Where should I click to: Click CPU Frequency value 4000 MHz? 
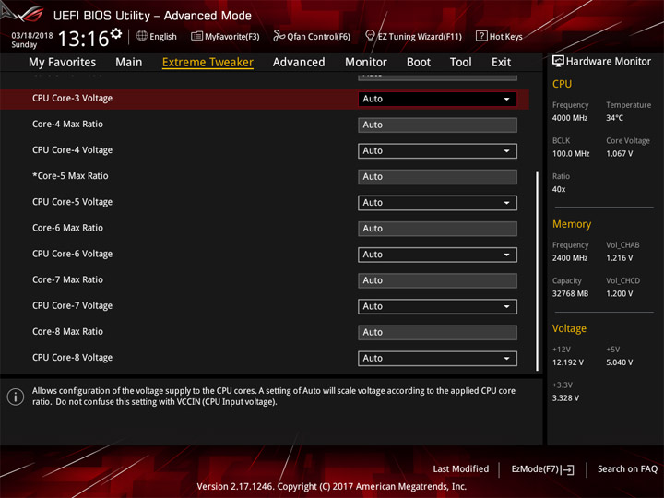coord(570,118)
